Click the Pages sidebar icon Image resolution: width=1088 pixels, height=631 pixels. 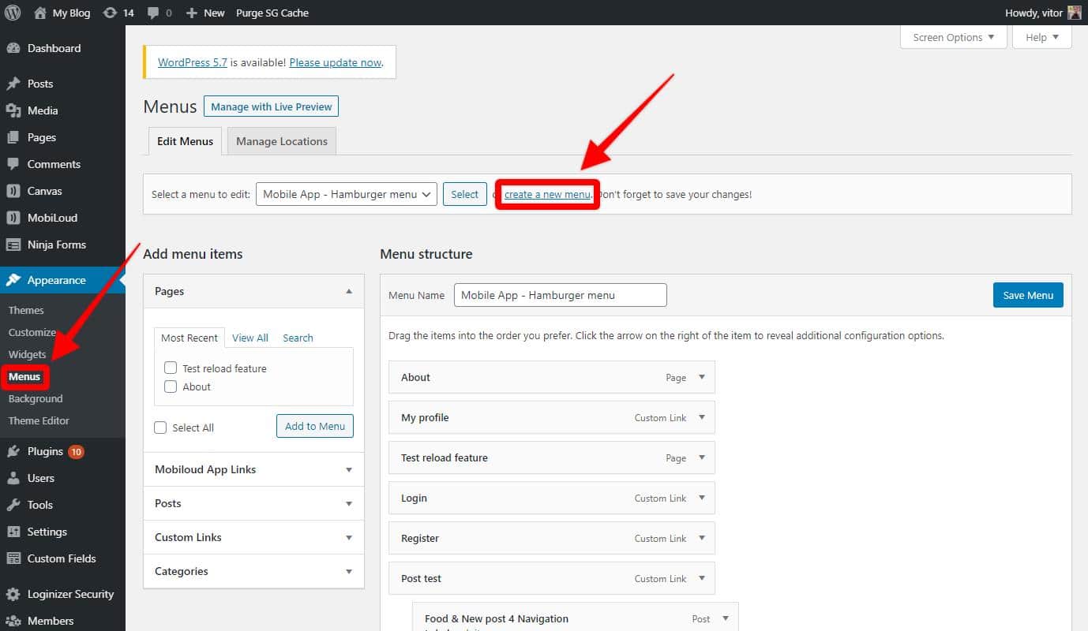(x=13, y=137)
